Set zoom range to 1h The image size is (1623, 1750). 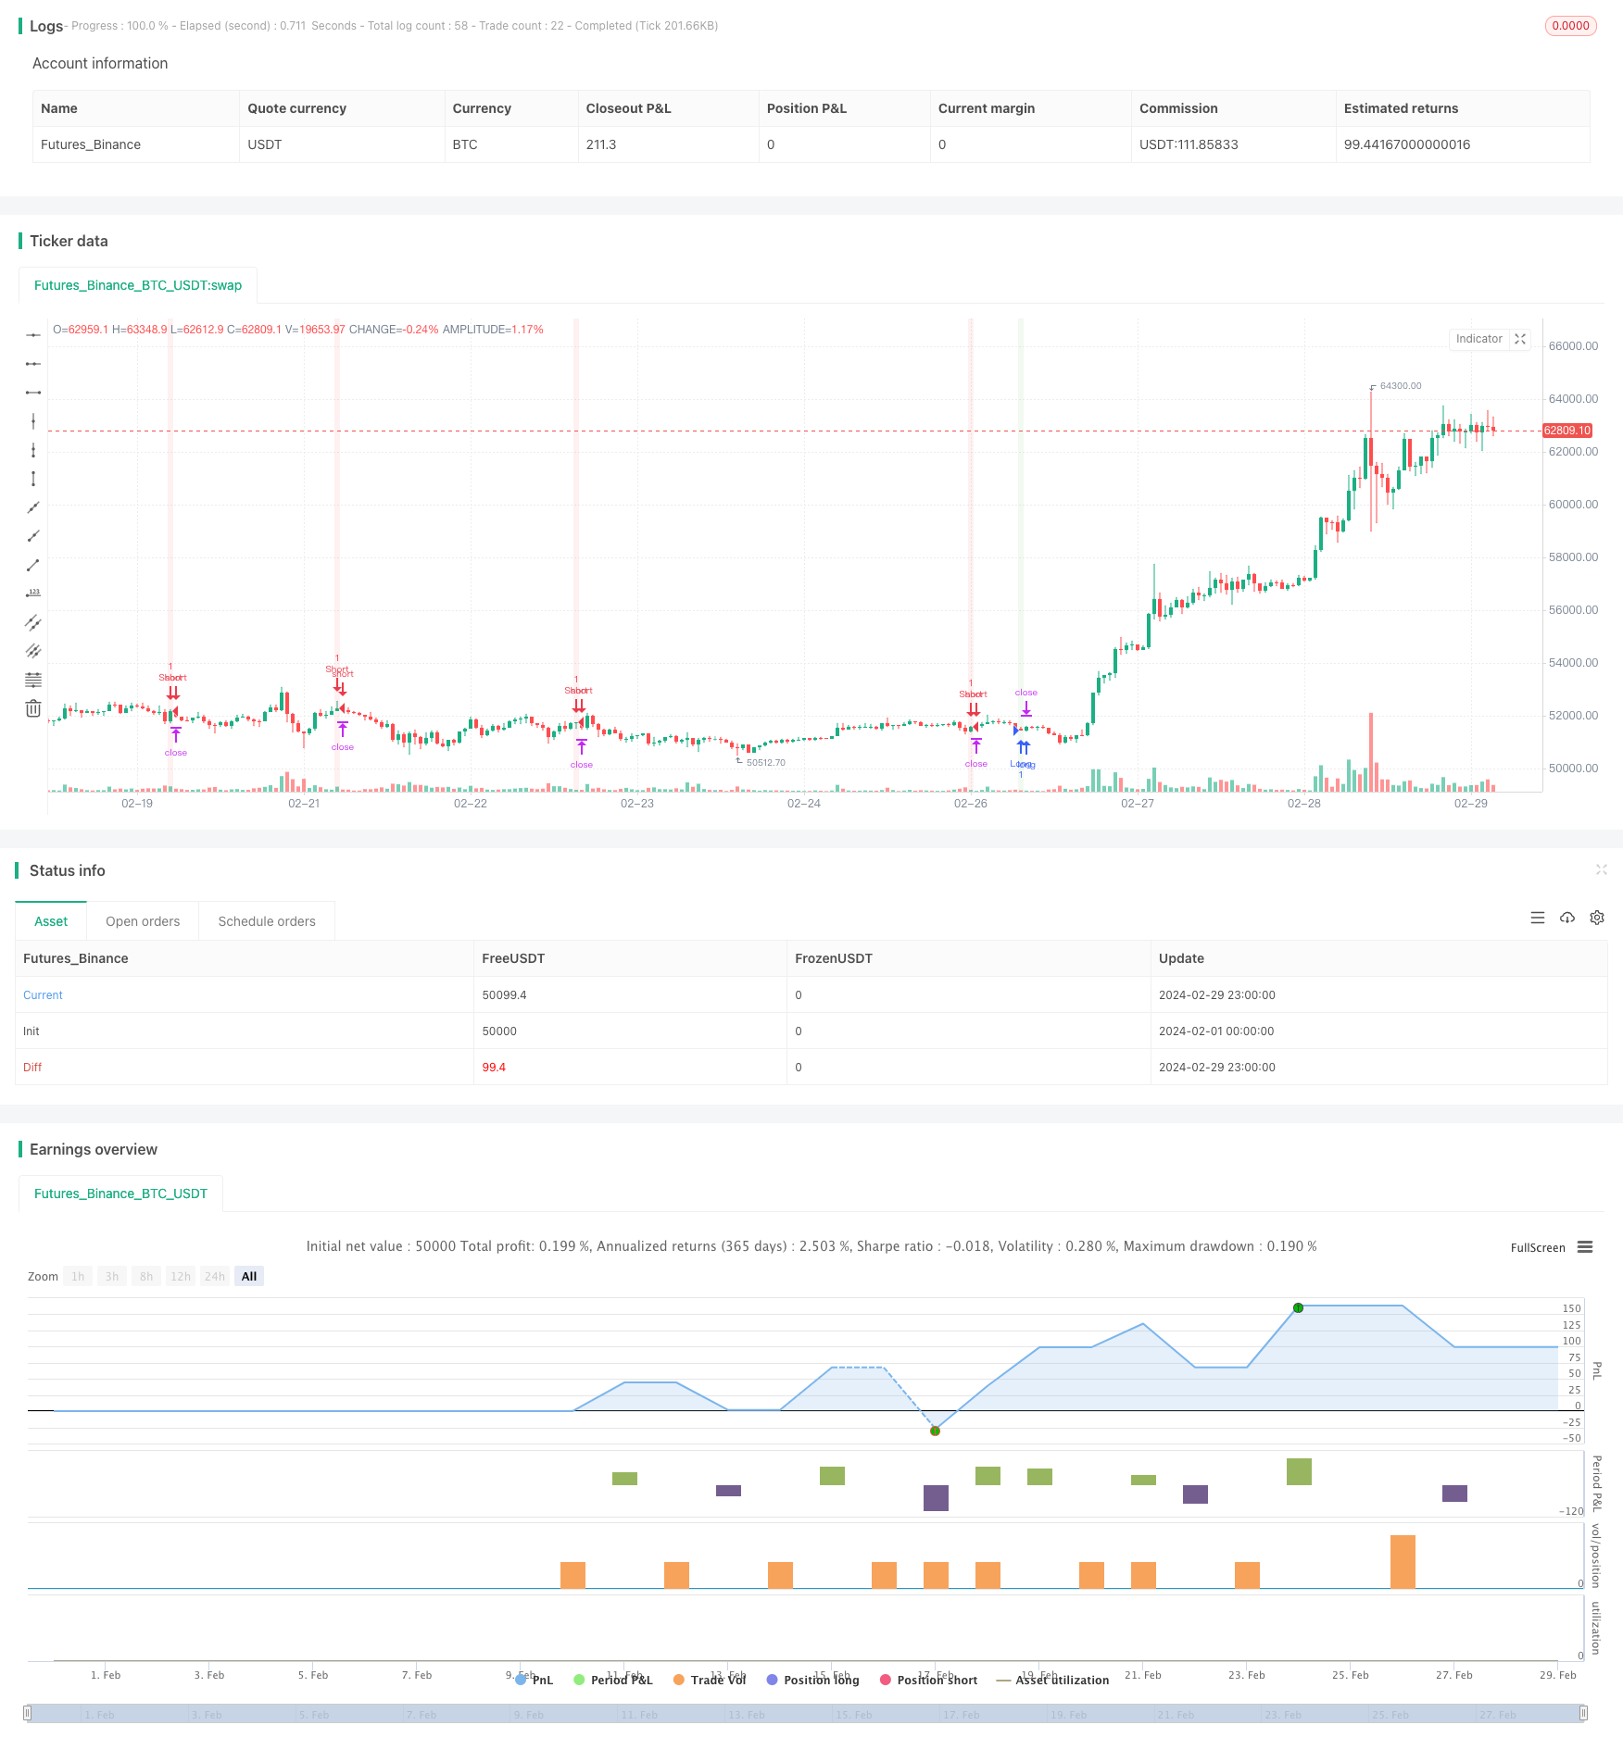pos(78,1276)
